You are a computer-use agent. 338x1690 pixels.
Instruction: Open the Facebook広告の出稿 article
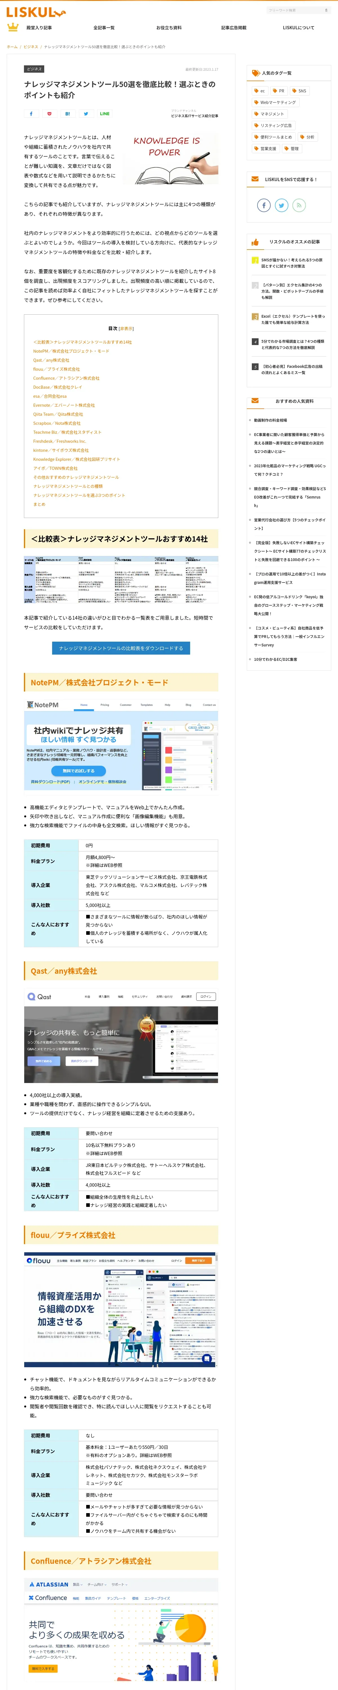292,369
